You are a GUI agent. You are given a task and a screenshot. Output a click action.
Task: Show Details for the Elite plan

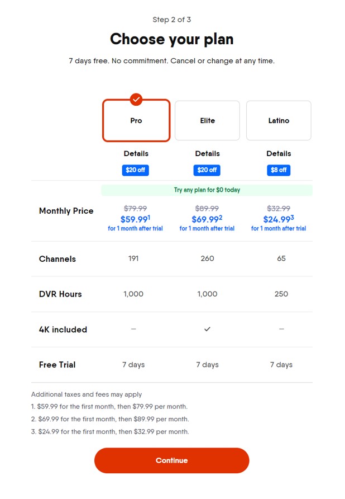click(x=207, y=153)
